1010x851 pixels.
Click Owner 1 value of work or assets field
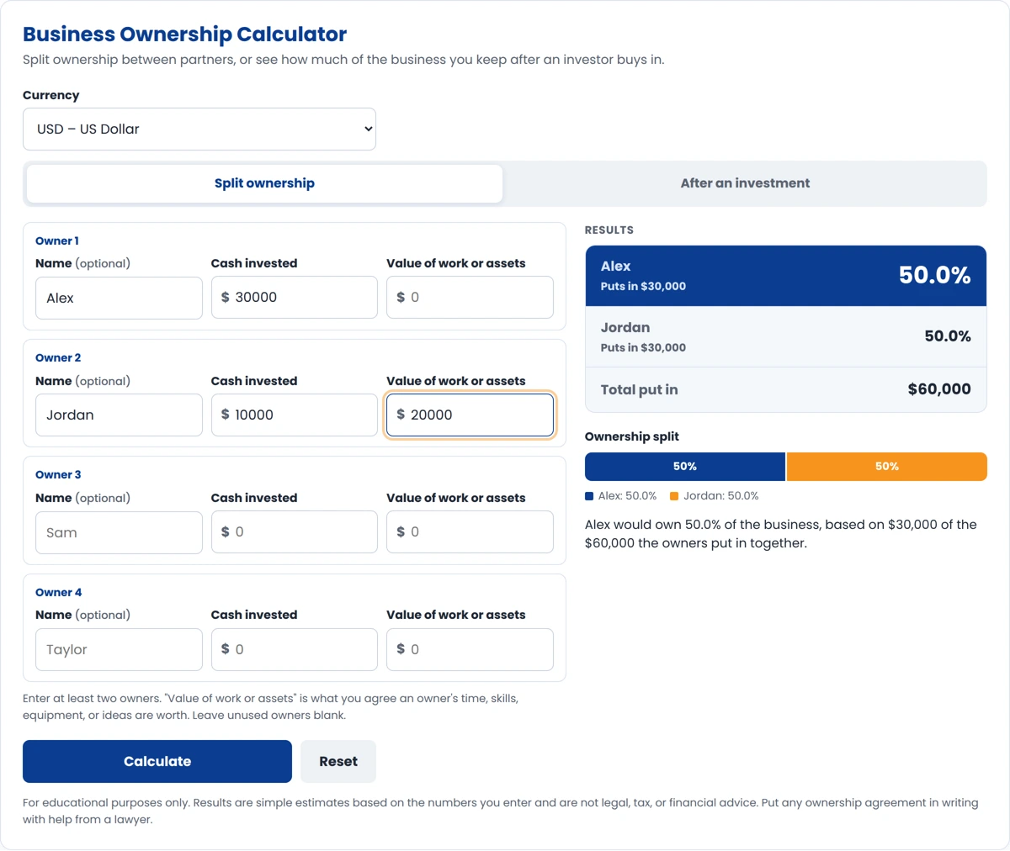tap(470, 297)
